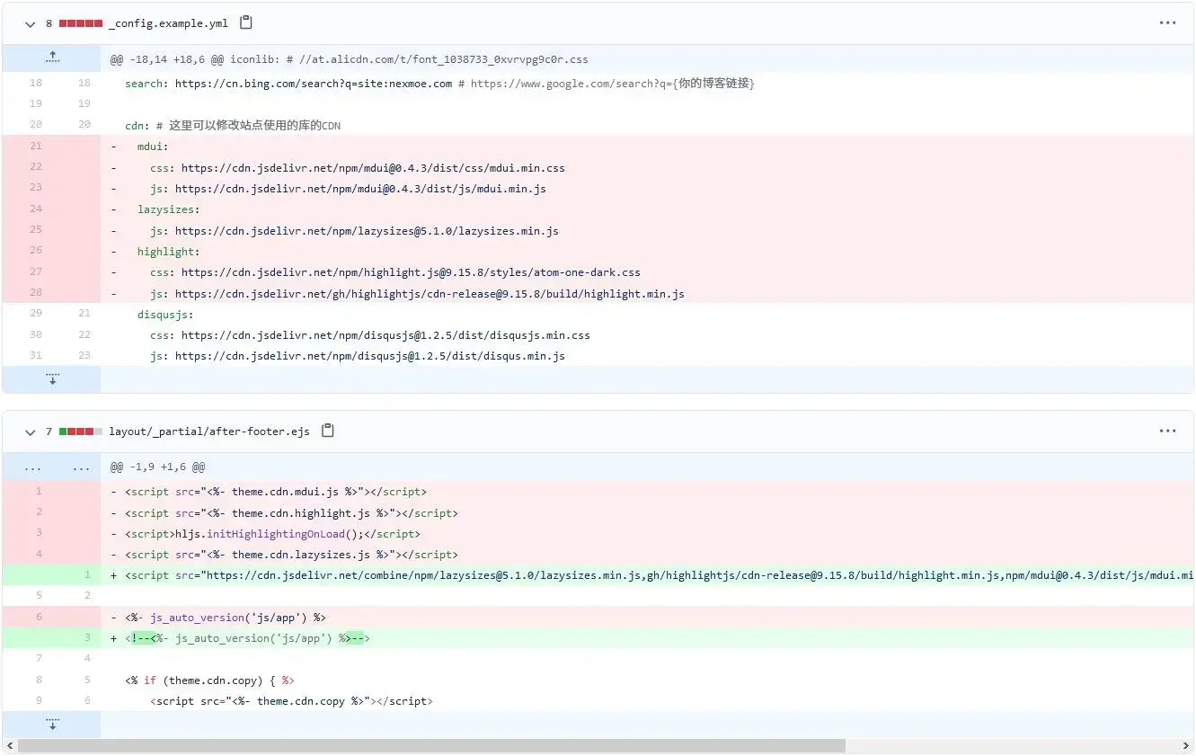Select line number 3 beside added js_auto_version comment
This screenshot has height=756, width=1196.
click(87, 638)
